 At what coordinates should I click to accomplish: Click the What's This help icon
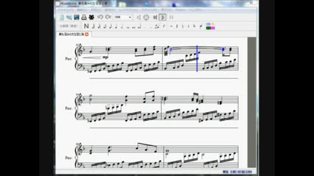coord(91,17)
